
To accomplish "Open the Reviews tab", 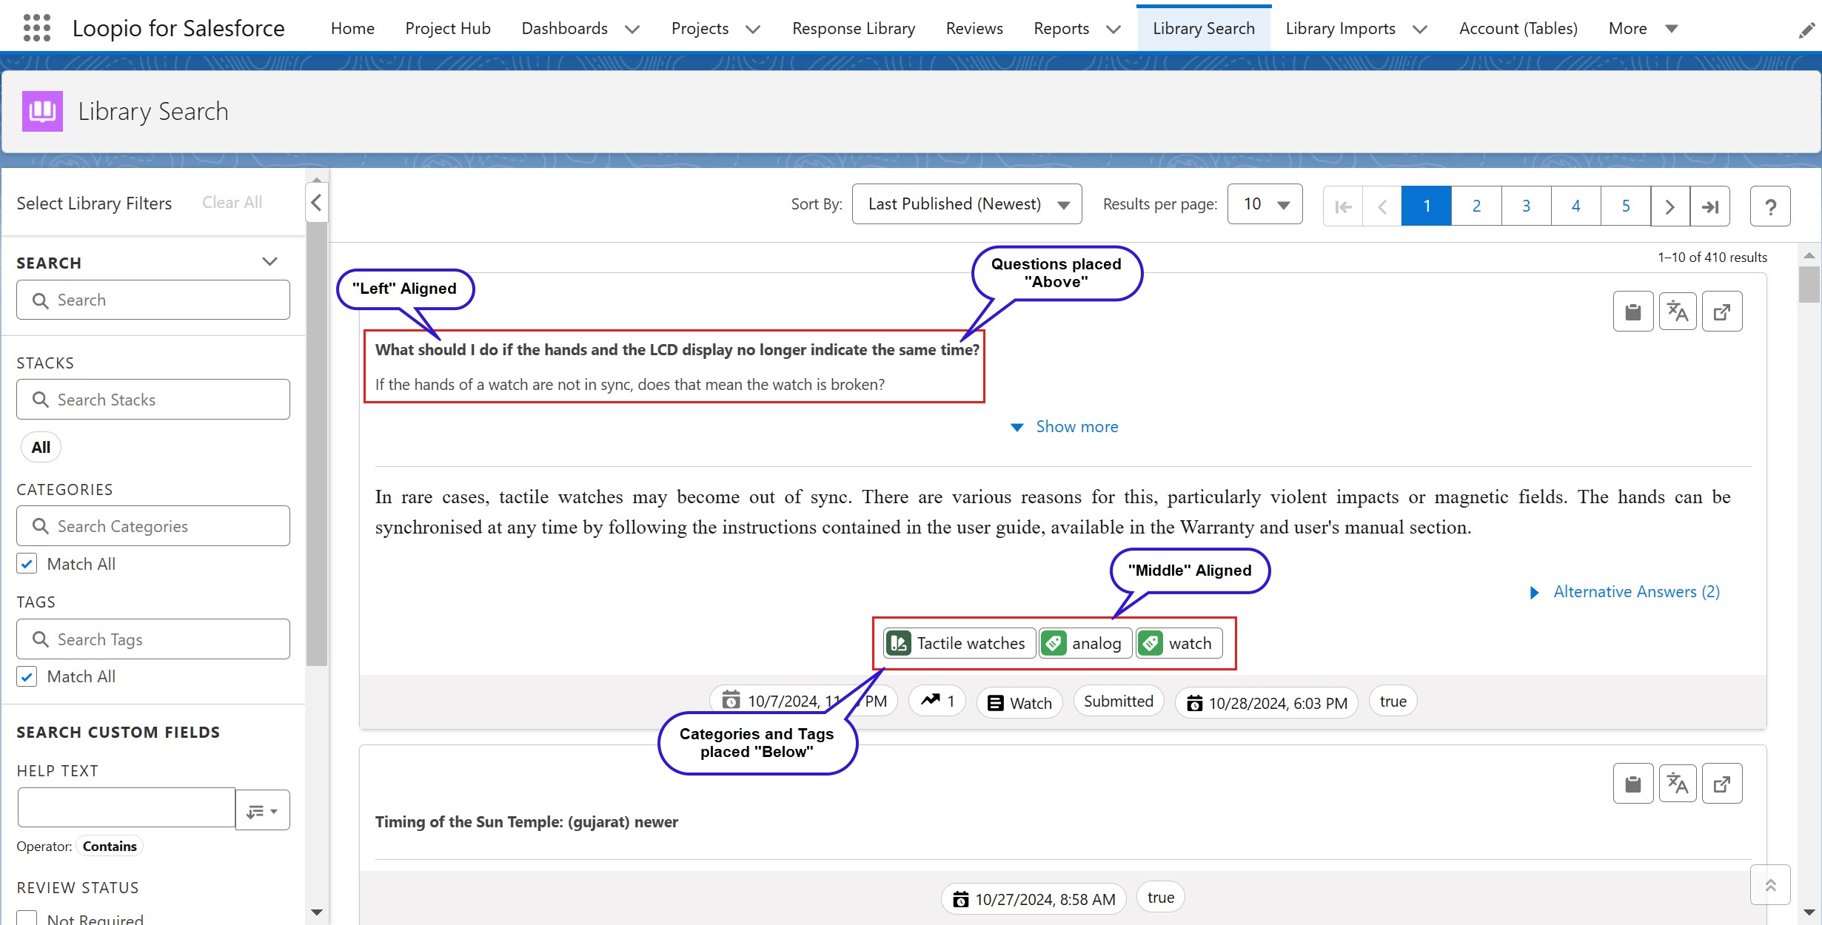I will click(x=974, y=28).
